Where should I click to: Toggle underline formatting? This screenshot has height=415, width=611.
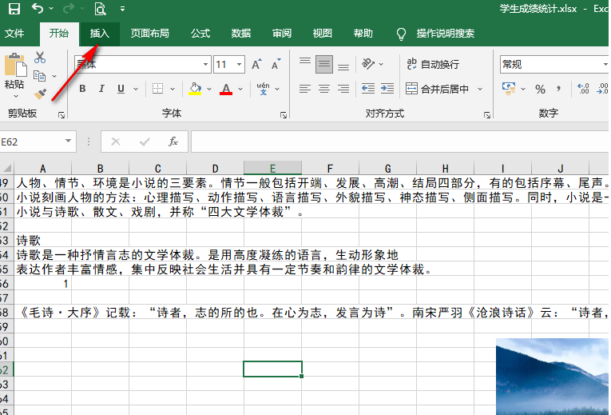point(121,89)
